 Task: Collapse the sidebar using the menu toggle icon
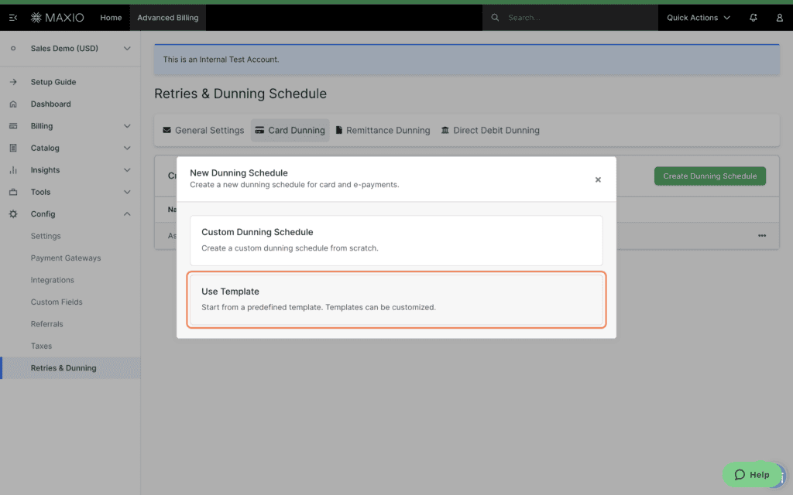13,18
